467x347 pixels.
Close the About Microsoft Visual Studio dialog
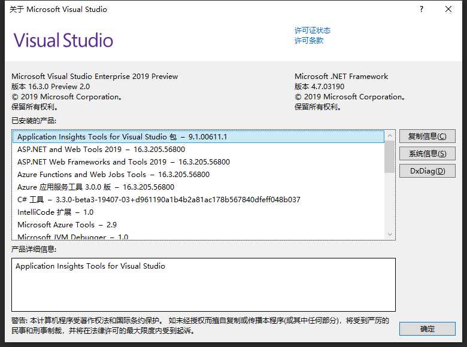point(448,9)
